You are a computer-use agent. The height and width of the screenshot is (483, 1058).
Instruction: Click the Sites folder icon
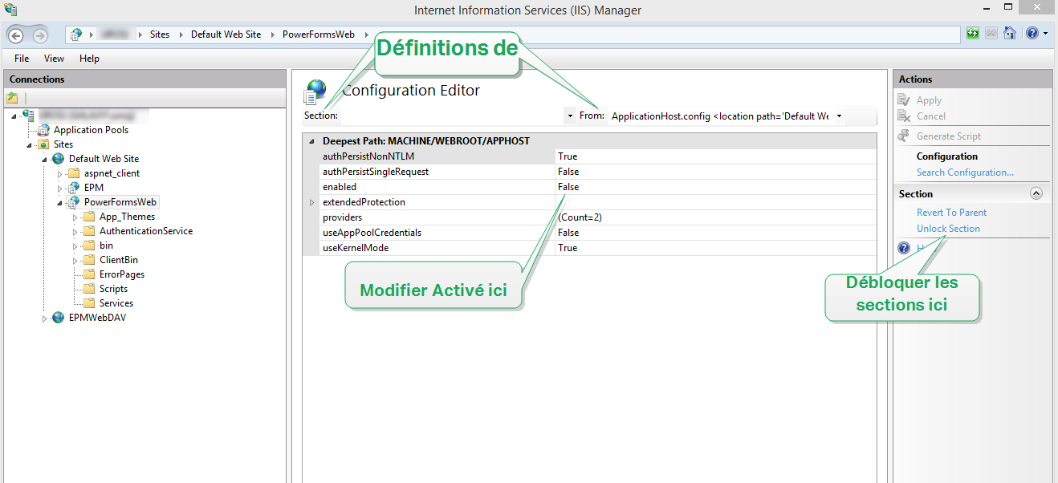pos(43,144)
